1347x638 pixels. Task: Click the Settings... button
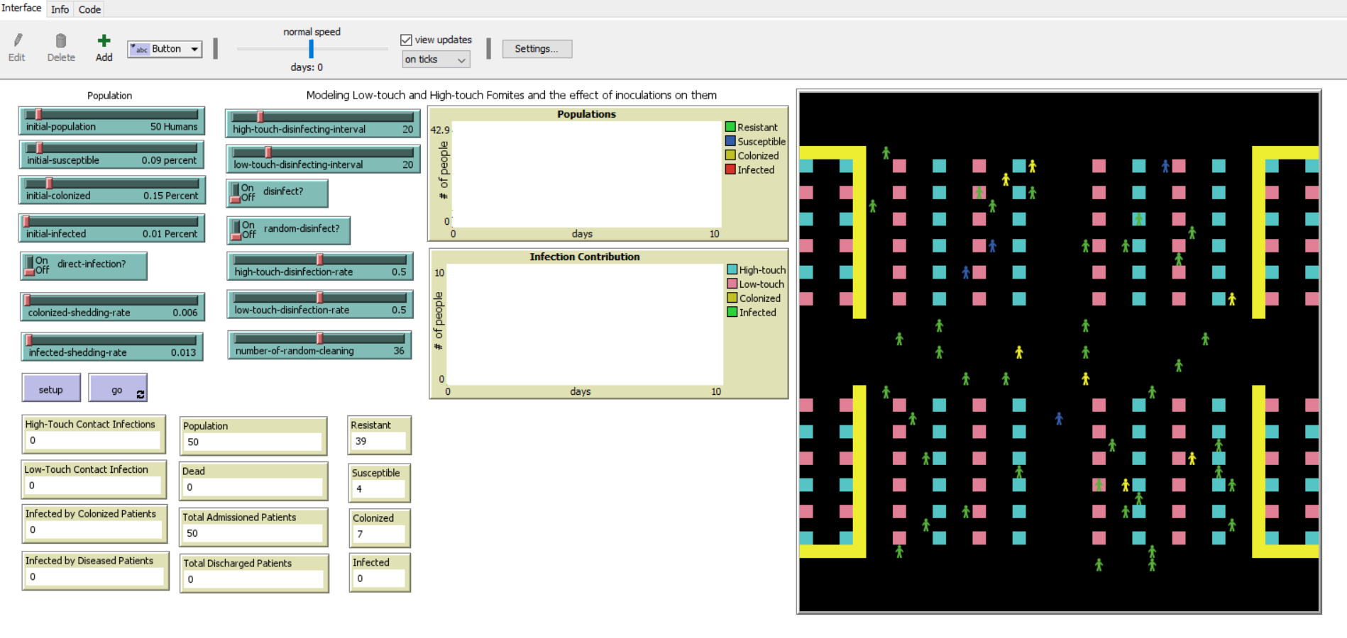[537, 48]
